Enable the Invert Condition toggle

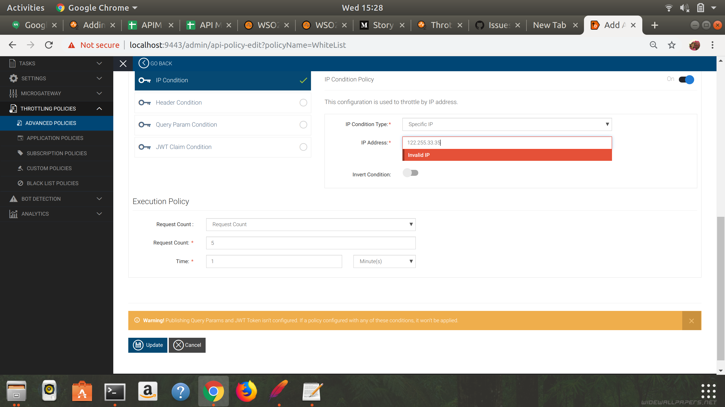[x=411, y=173]
